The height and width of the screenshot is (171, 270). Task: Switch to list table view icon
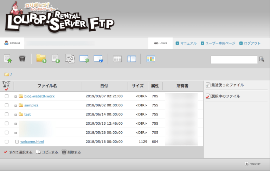pyautogui.click(x=117, y=59)
